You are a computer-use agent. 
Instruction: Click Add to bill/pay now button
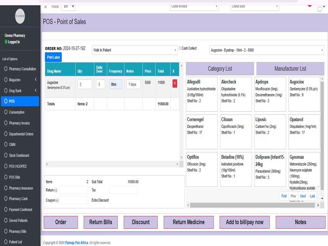tap(245, 222)
